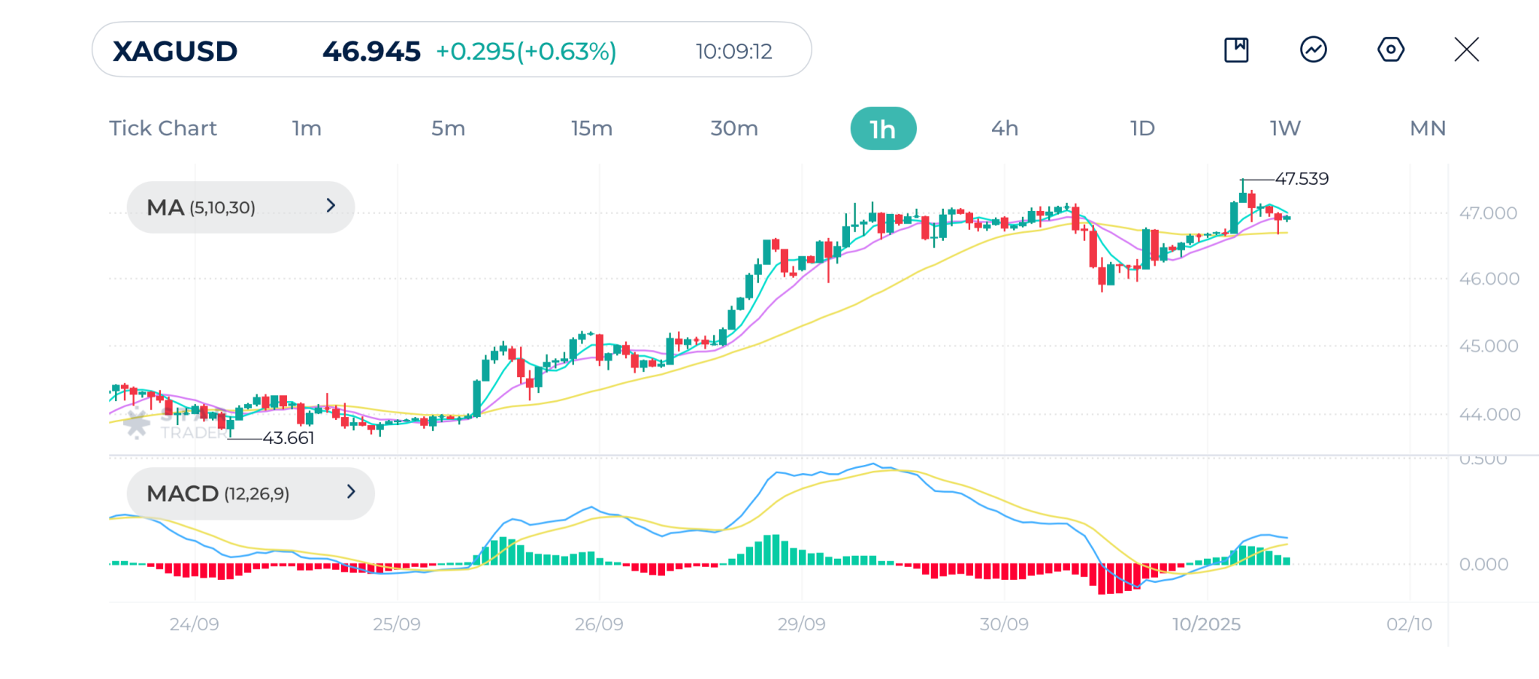Select the MN monthly timeframe
This screenshot has width=1539, height=679.
(1428, 128)
